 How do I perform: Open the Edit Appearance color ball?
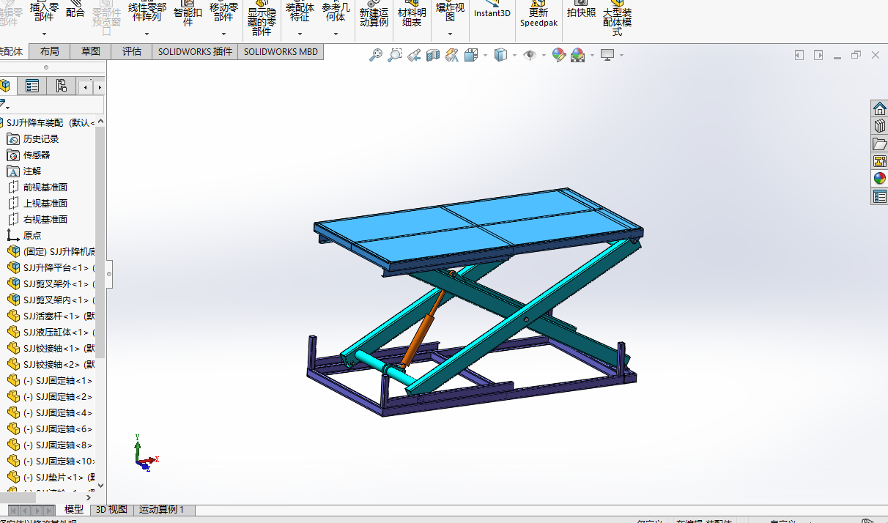pyautogui.click(x=559, y=55)
